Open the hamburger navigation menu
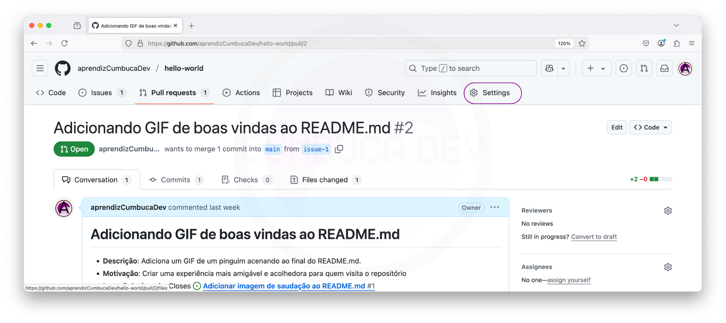This screenshot has width=726, height=323. tap(40, 68)
